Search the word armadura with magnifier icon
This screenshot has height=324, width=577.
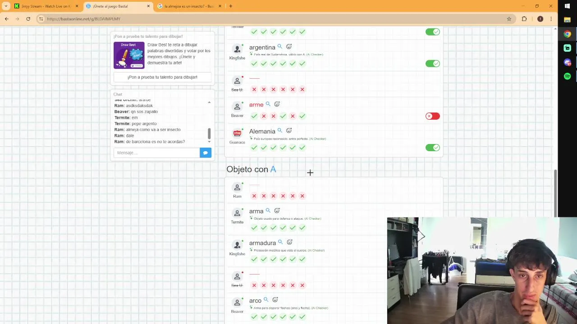tap(280, 242)
